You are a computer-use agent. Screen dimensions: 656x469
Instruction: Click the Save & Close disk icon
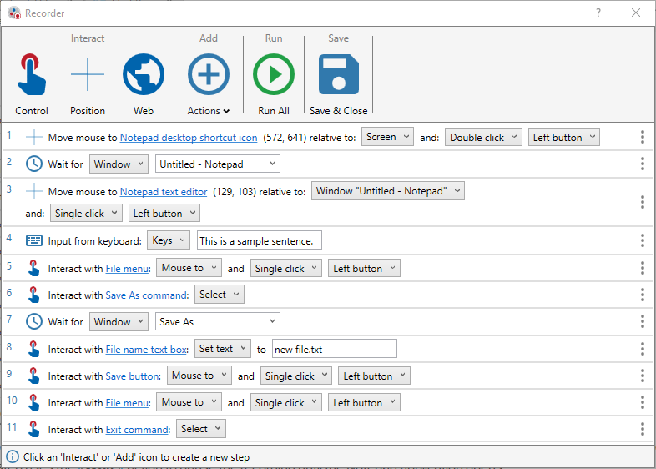[338, 75]
